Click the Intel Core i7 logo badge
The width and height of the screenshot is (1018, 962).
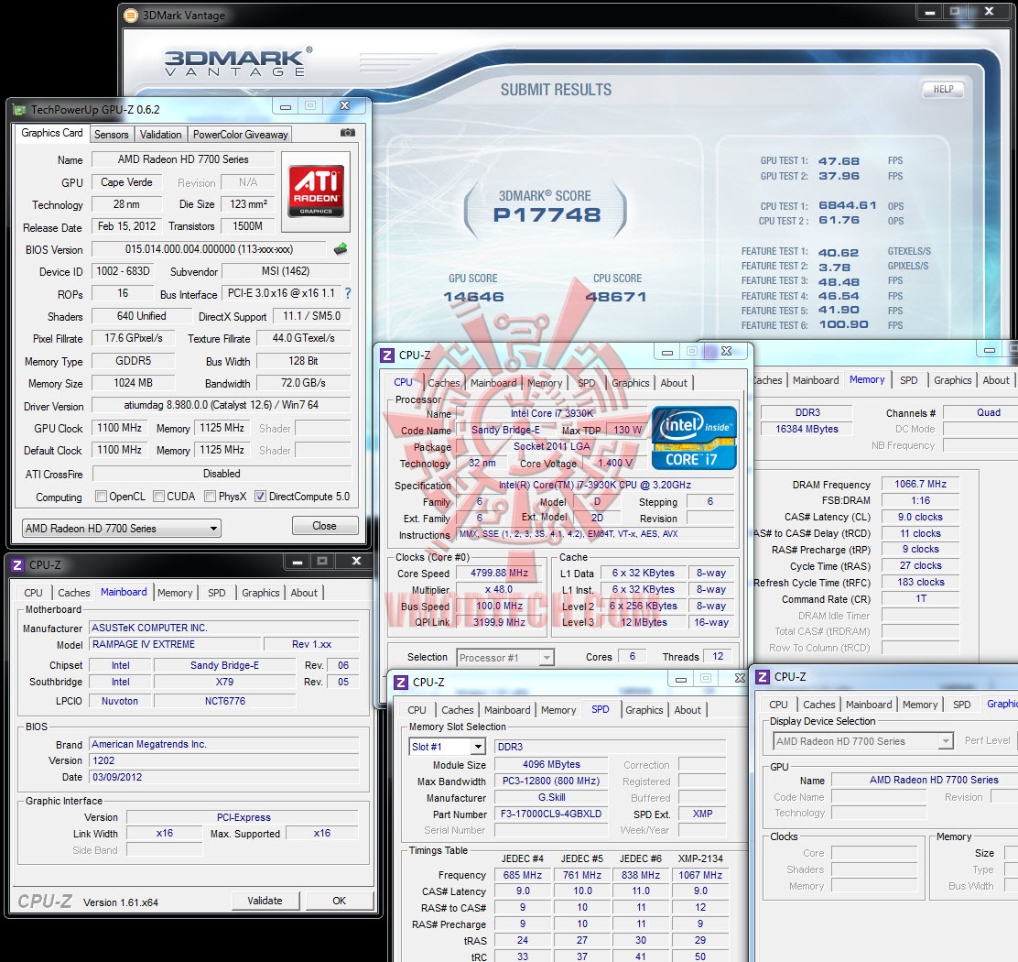(694, 437)
